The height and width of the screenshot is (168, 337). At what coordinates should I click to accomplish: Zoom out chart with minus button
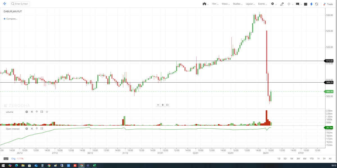click(158, 105)
